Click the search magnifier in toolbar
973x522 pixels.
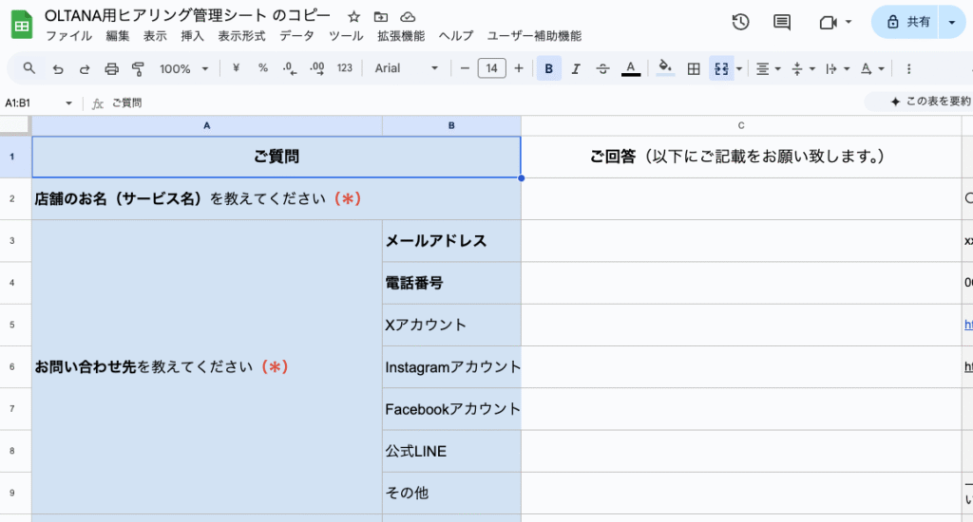[29, 68]
